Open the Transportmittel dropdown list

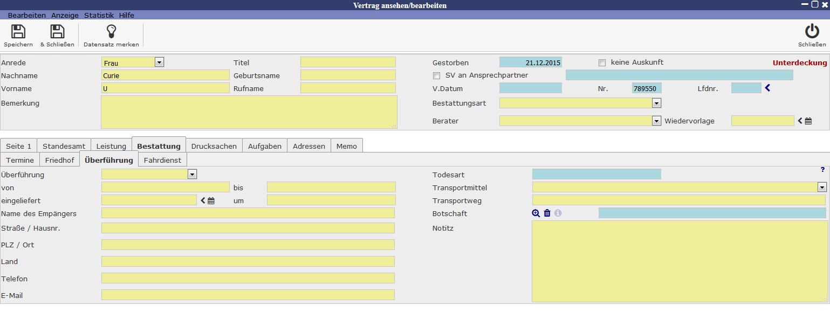822,188
